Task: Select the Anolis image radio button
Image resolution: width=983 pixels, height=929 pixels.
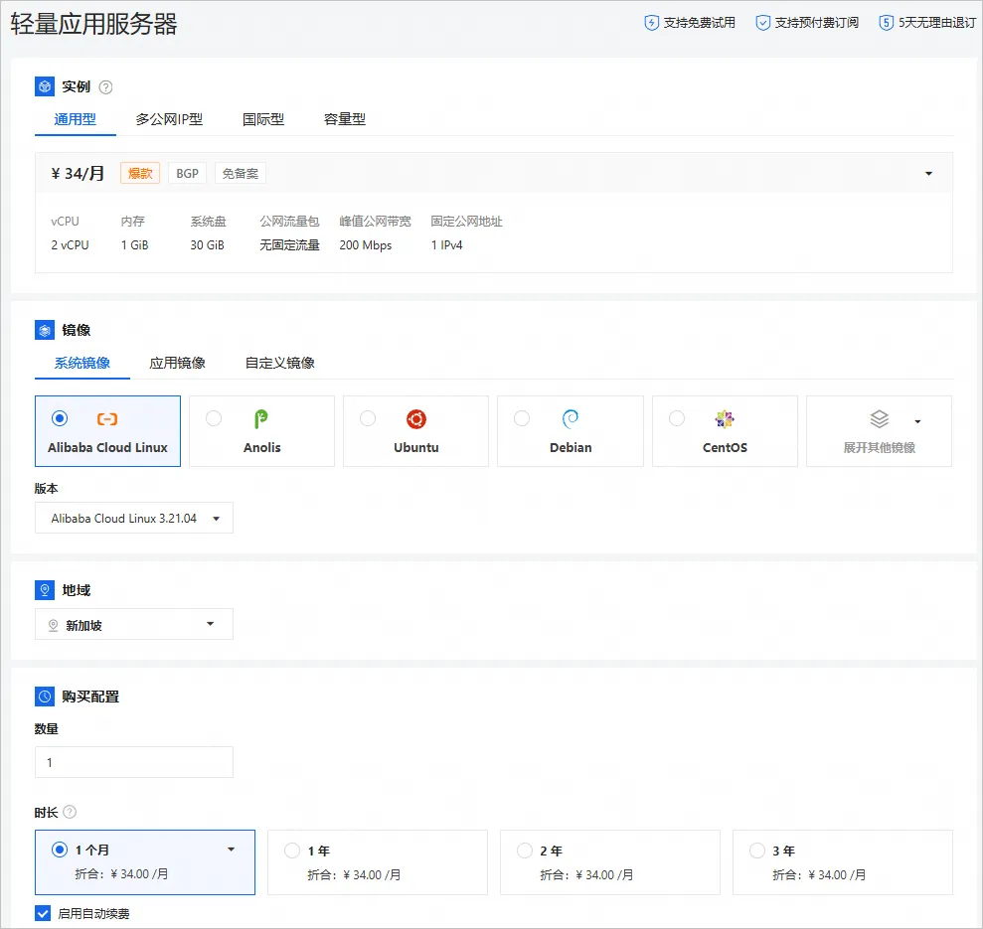Action: [x=214, y=418]
